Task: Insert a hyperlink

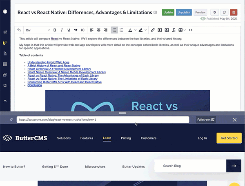Action: tap(153, 30)
